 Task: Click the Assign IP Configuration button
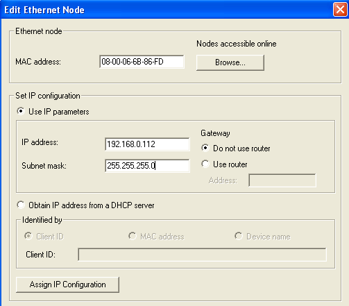(67, 284)
